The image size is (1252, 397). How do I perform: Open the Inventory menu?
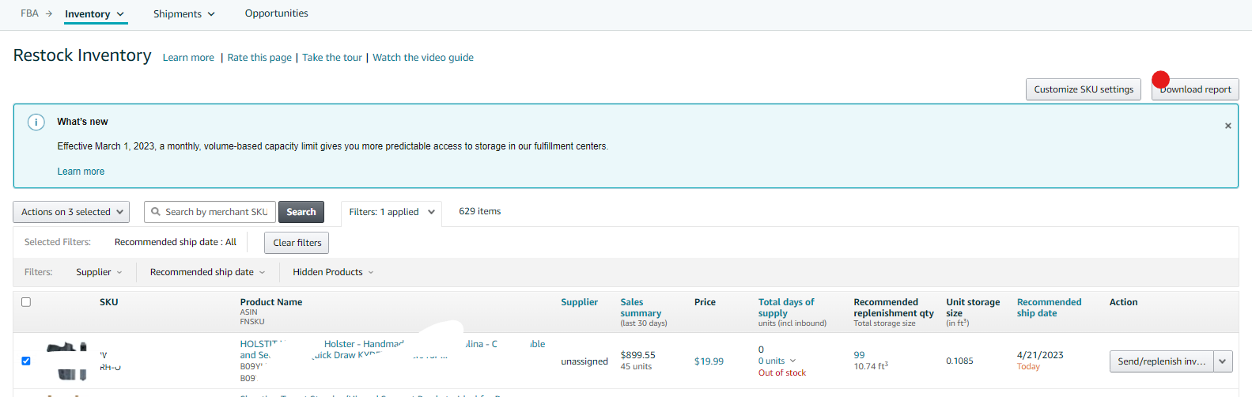pyautogui.click(x=95, y=14)
